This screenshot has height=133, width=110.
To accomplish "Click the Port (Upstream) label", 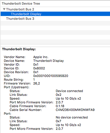I will click(x=16, y=87).
